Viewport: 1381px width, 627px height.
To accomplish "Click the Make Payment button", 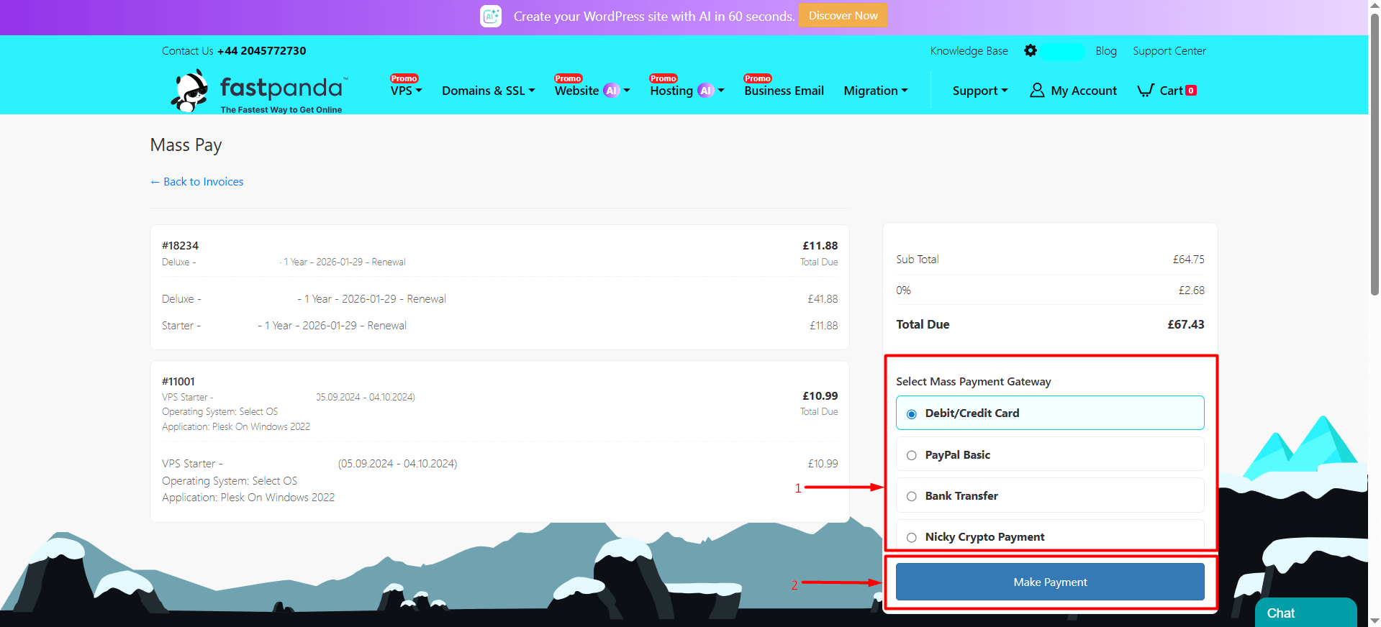I will click(x=1050, y=582).
